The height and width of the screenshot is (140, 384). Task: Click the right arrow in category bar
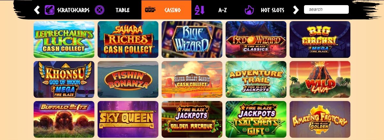296,10
